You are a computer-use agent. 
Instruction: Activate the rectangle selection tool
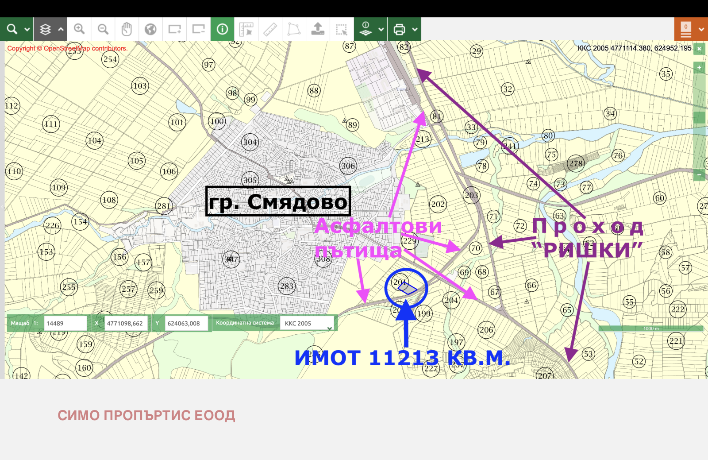point(341,29)
